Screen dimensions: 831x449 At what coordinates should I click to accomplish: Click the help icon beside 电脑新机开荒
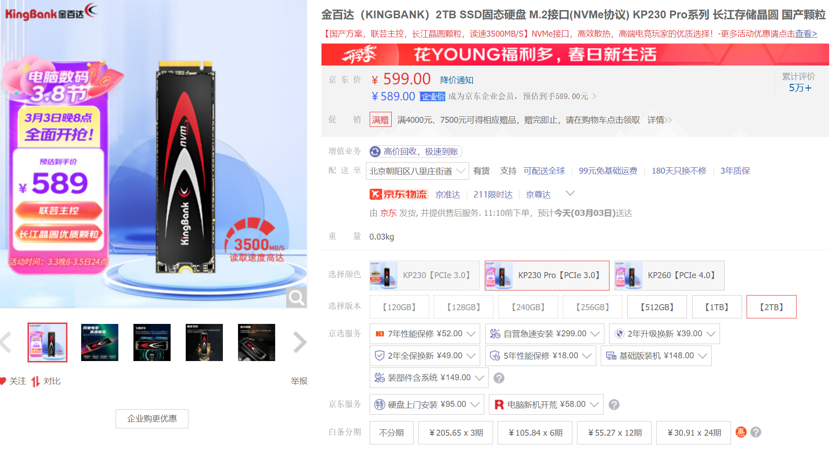614,405
